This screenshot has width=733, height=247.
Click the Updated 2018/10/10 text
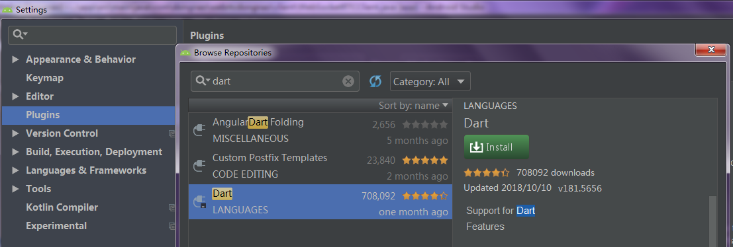point(507,189)
